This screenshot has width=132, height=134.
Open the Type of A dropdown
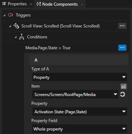point(80,77)
